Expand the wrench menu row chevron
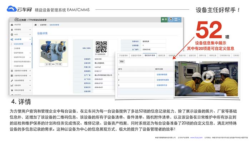The height and width of the screenshot is (141, 250). coord(30,81)
